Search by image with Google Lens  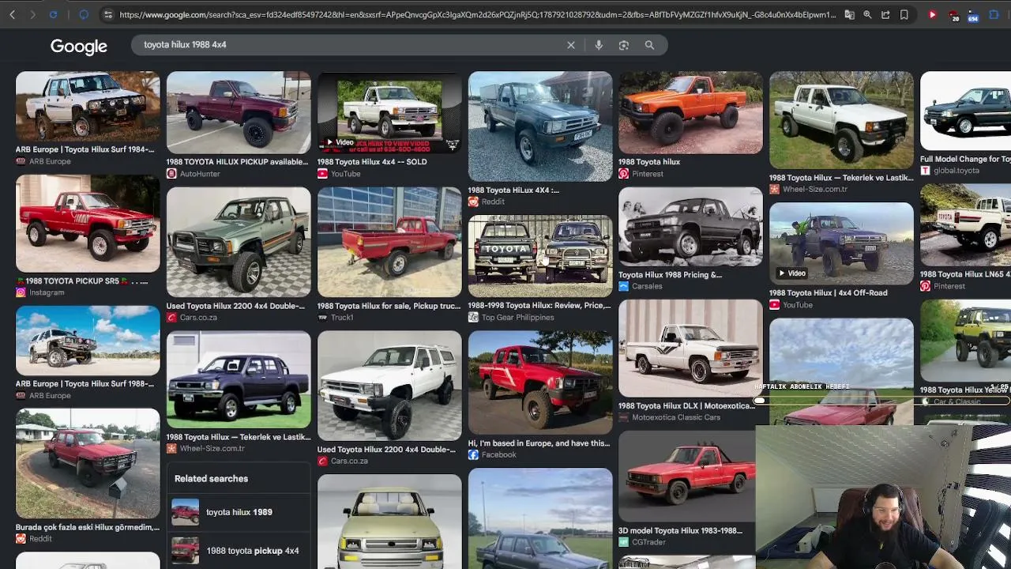coord(624,45)
